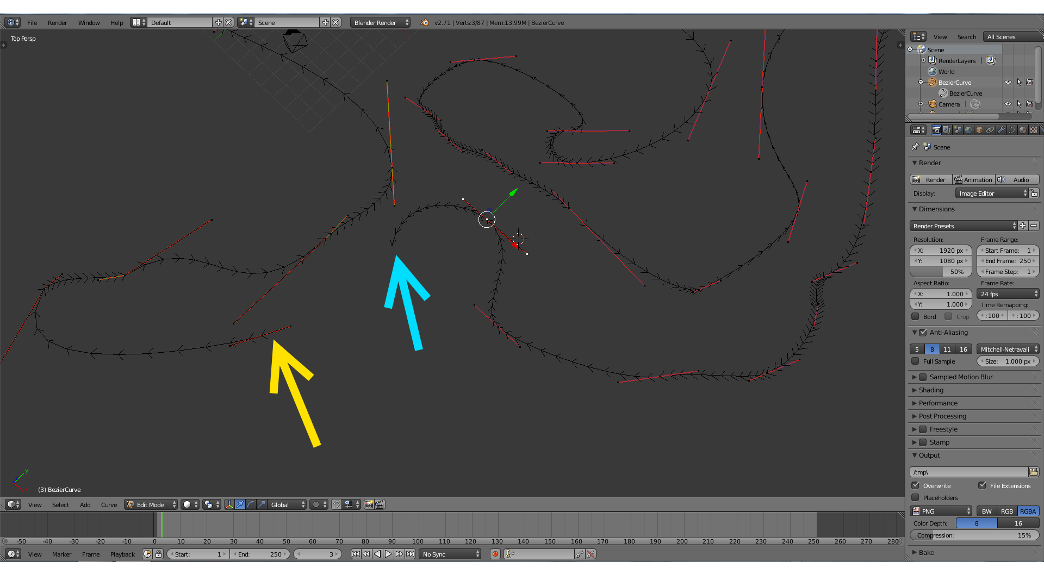Toggle Sampled Motion Blur checkbox
This screenshot has width=1044, height=587.
[923, 376]
